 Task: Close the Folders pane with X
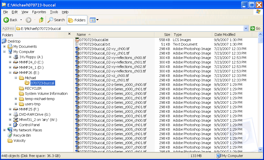69,34
